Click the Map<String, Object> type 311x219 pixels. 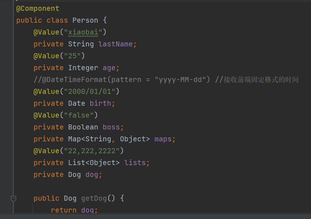click(x=109, y=139)
